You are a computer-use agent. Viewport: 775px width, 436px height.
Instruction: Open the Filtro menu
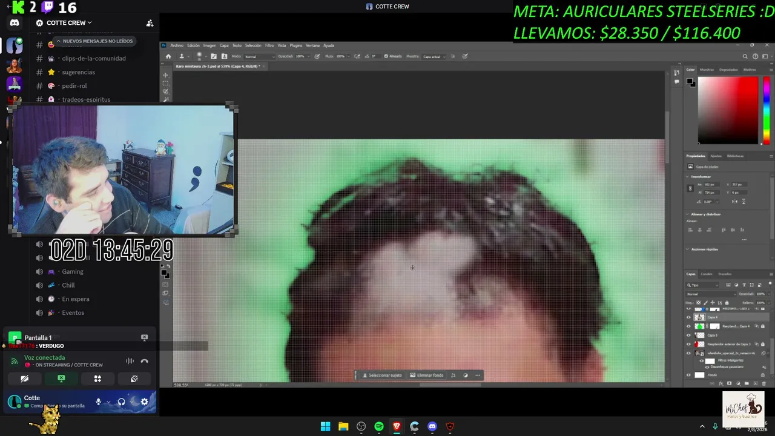point(269,45)
